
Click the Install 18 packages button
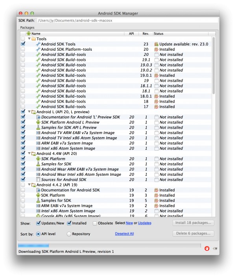193,223
